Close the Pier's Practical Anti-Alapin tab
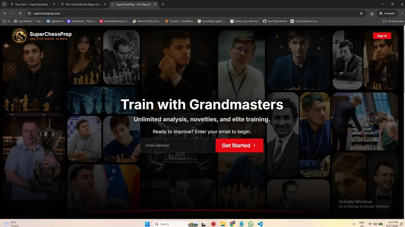This screenshot has width=405, height=227. point(105,4)
